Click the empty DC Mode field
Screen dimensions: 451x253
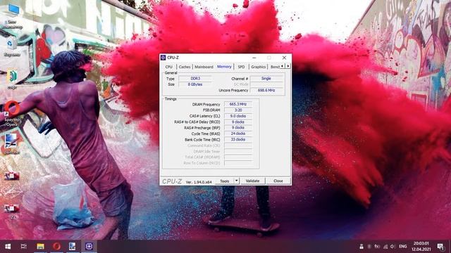[266, 84]
